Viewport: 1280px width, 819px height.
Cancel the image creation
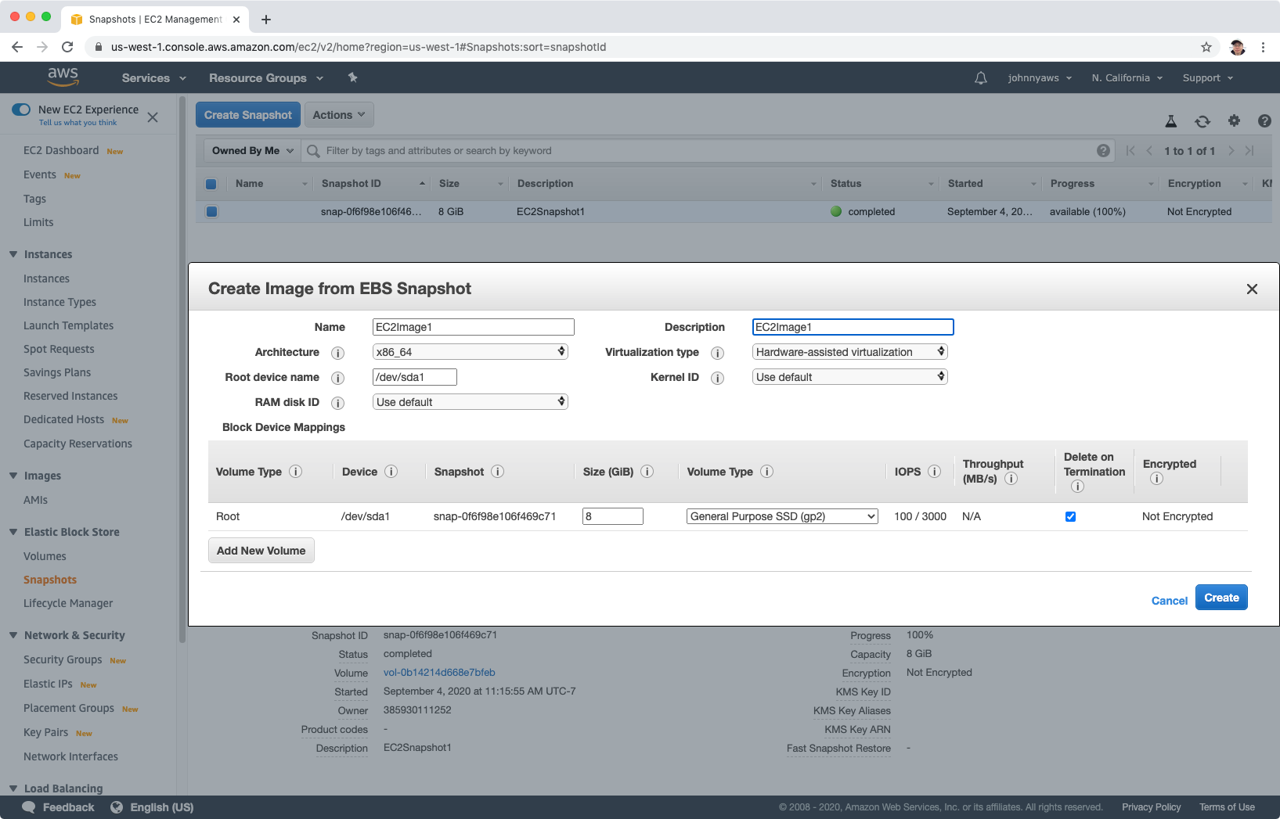click(x=1169, y=601)
